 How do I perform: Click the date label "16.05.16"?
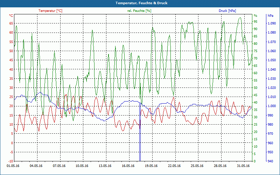[128, 166]
